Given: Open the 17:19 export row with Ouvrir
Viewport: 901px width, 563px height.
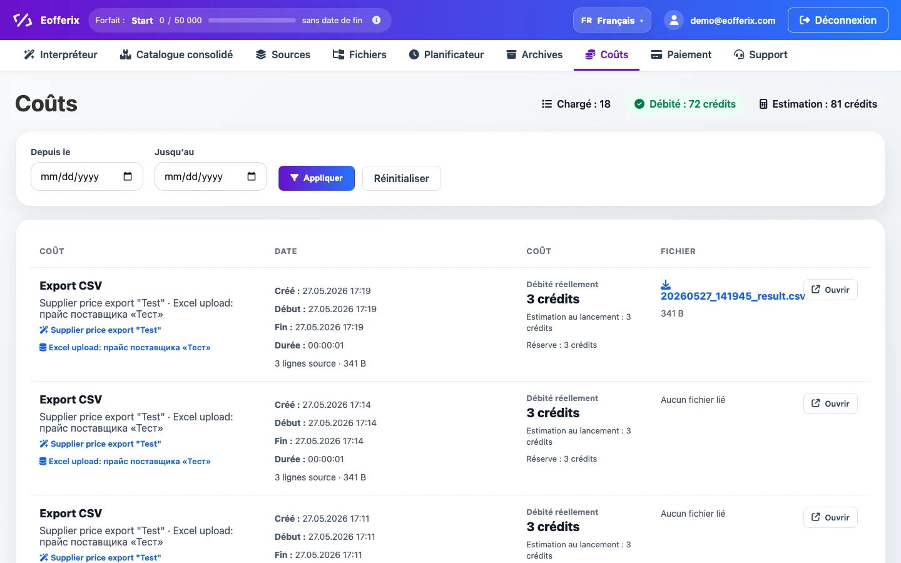Looking at the screenshot, I should pos(830,290).
